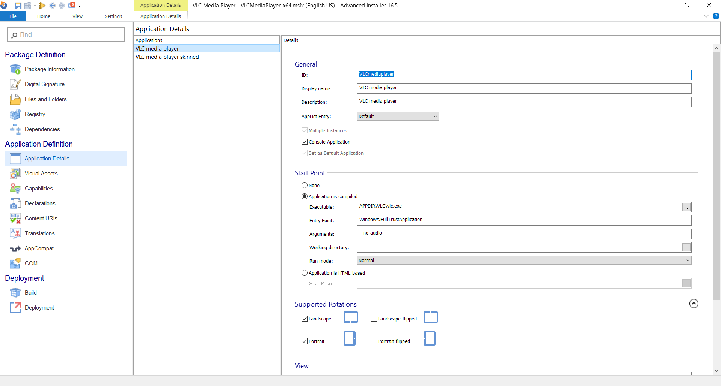
Task: Open AppCompat page icon
Action: [x=15, y=248]
